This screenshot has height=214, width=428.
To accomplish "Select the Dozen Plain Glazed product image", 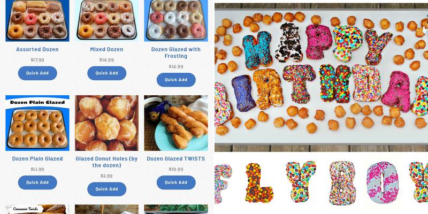I will coord(37,123).
